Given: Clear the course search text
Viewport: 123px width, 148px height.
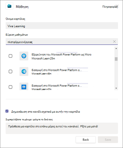Looking at the screenshot, I should click(x=114, y=41).
